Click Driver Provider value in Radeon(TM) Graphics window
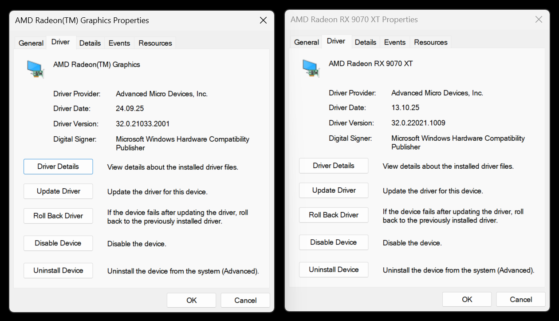This screenshot has height=321, width=559. [x=162, y=94]
